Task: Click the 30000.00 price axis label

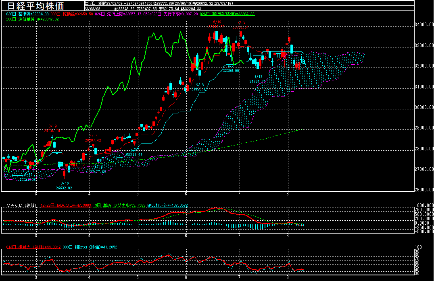Action: [424, 107]
